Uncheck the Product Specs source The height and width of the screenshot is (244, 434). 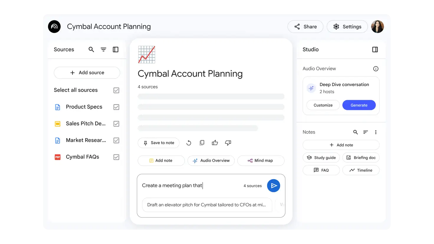tap(116, 107)
